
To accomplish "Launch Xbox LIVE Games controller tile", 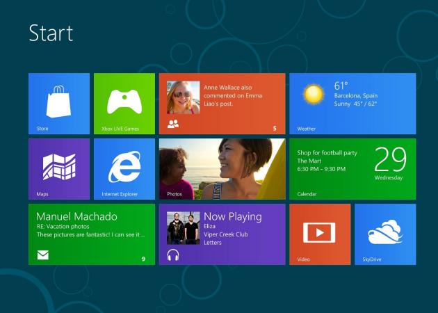I will pos(124,103).
